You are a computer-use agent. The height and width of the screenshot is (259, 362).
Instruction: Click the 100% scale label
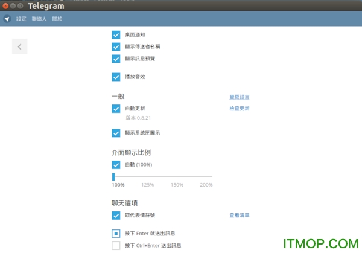pyautogui.click(x=118, y=185)
